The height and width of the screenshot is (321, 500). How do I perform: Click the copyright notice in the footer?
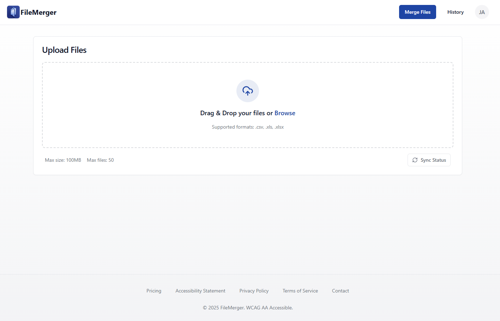(247, 307)
